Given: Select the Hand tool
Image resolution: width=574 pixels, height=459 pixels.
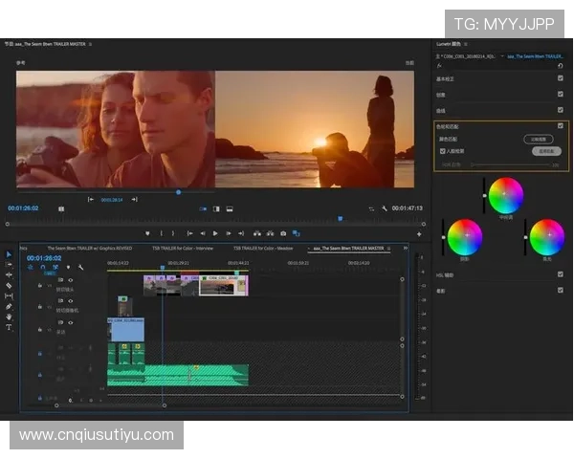Looking at the screenshot, I should click(x=9, y=317).
